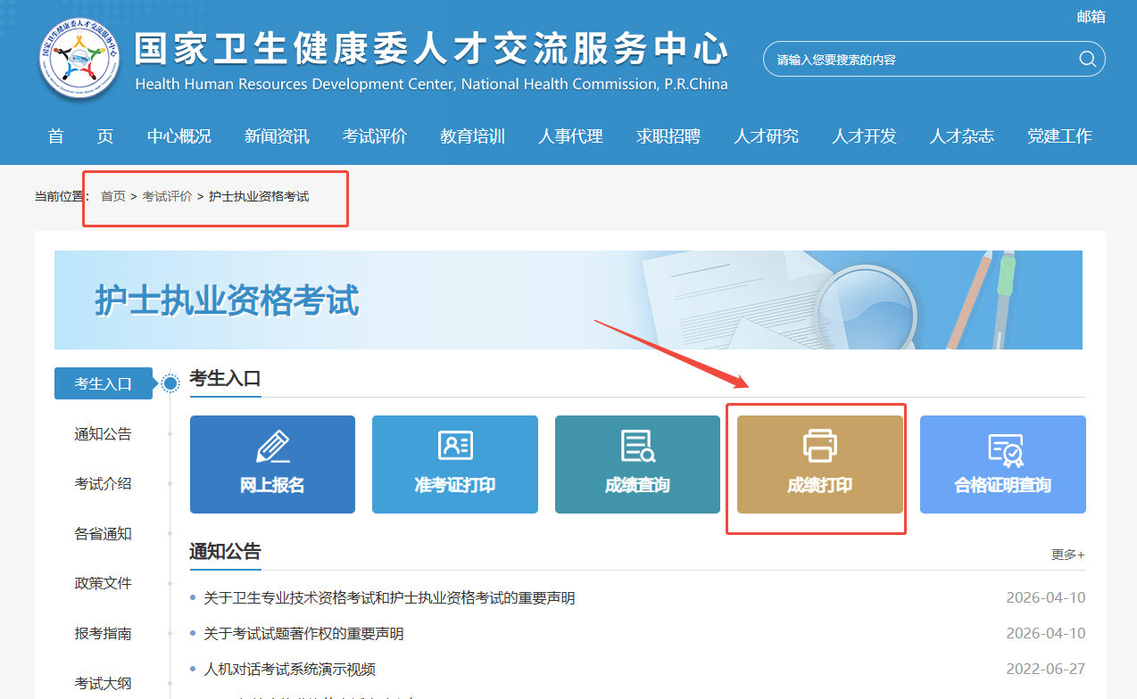Open notice 人机对话考试系统演示视频
The image size is (1137, 699).
pyautogui.click(x=289, y=670)
